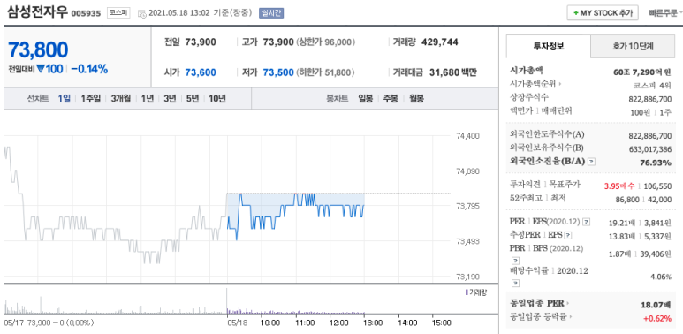Screen dimensions: 683x334
Task: Click the 05/18 date axis label
Action: tap(237, 323)
